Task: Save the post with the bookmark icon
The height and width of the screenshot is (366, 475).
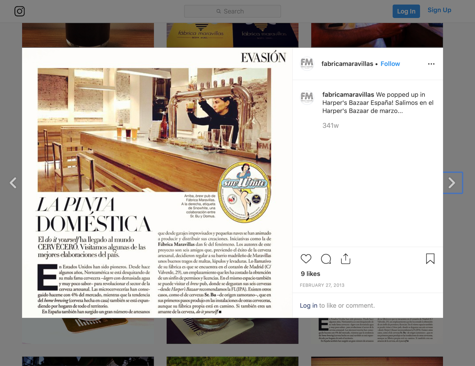Action: tap(430, 259)
